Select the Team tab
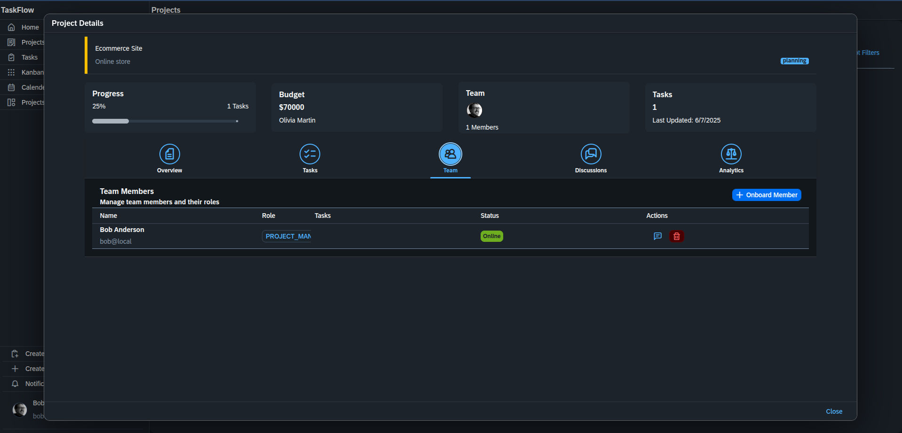Screen dimensions: 902x433 451,159
